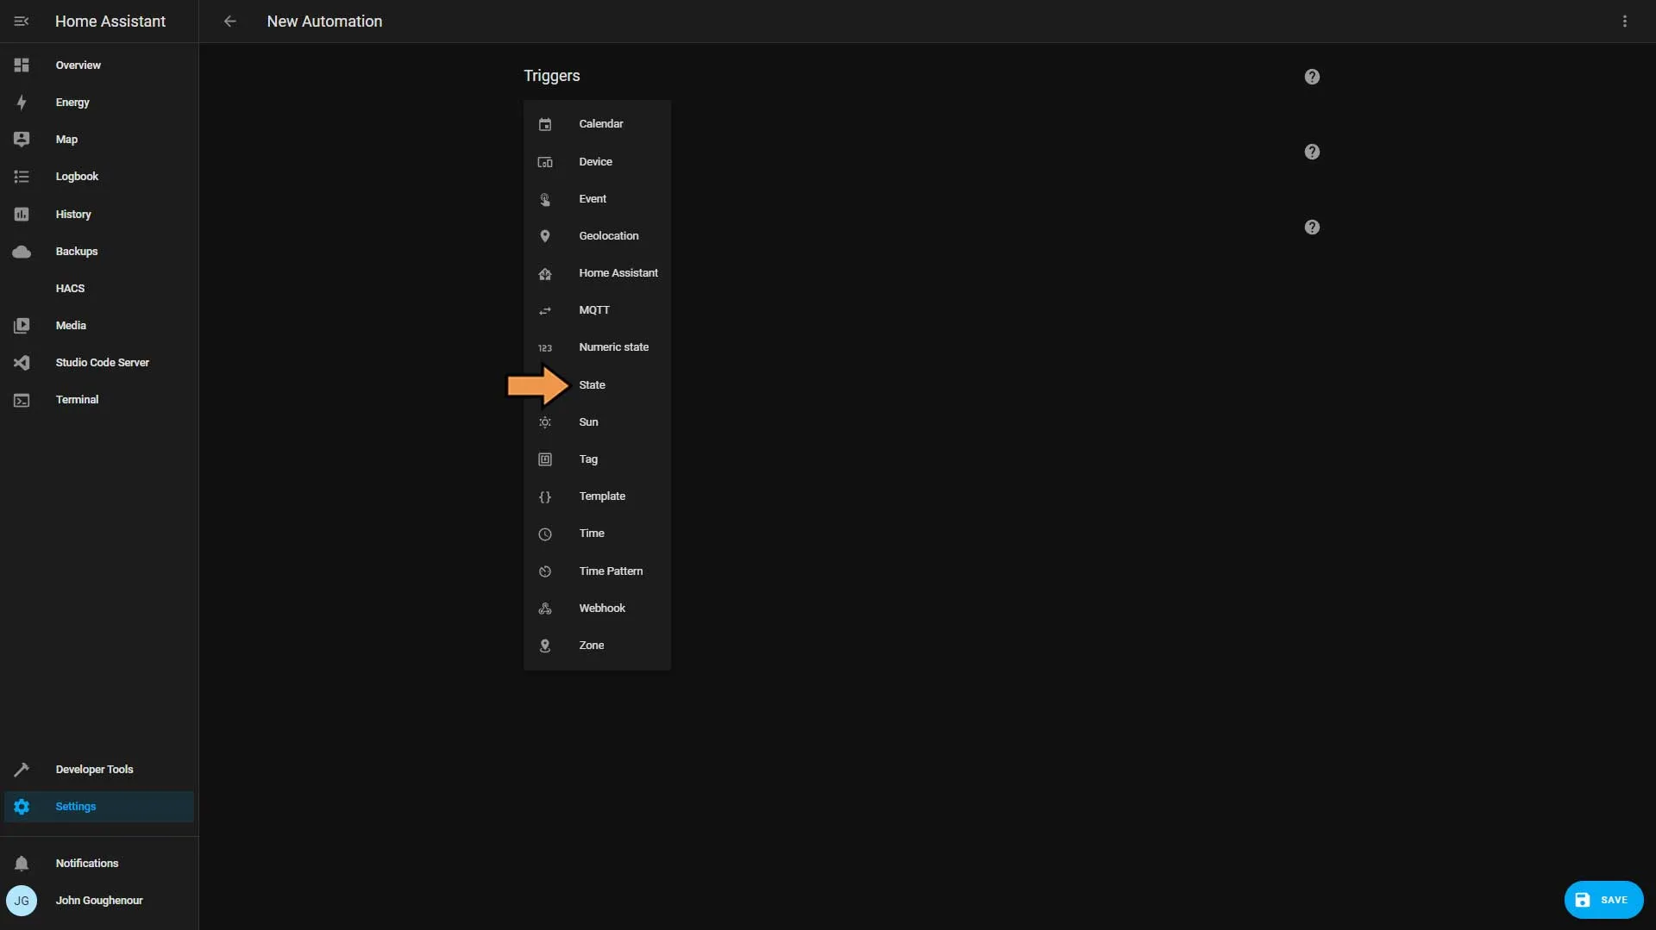Open Energy in the sidebar
The image size is (1656, 930).
(x=99, y=103)
